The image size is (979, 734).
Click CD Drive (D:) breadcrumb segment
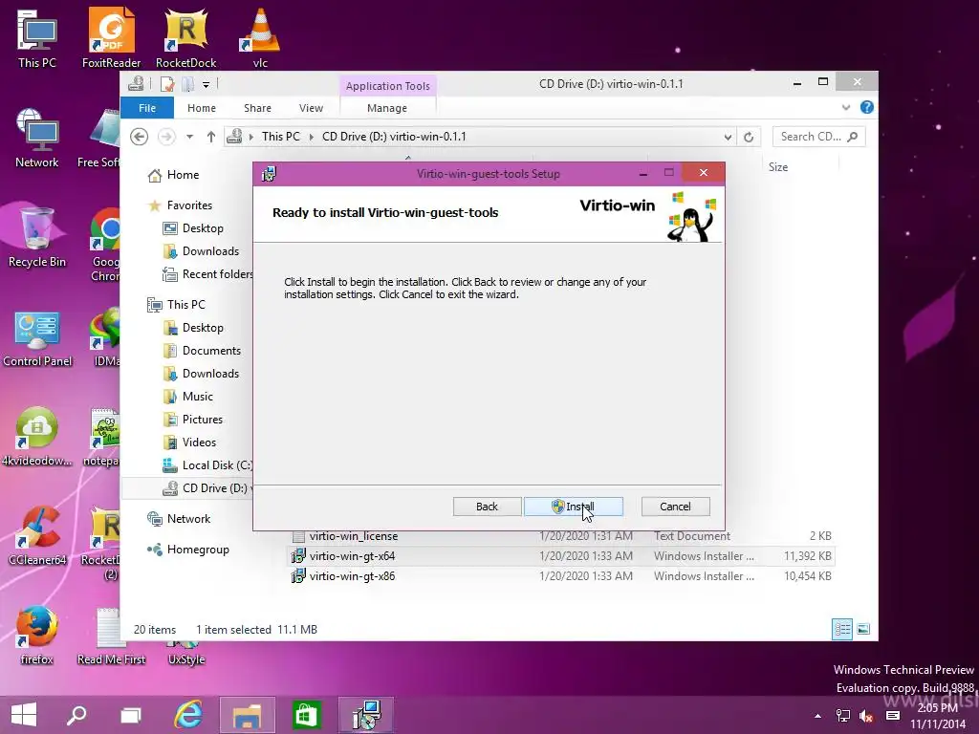394,137
